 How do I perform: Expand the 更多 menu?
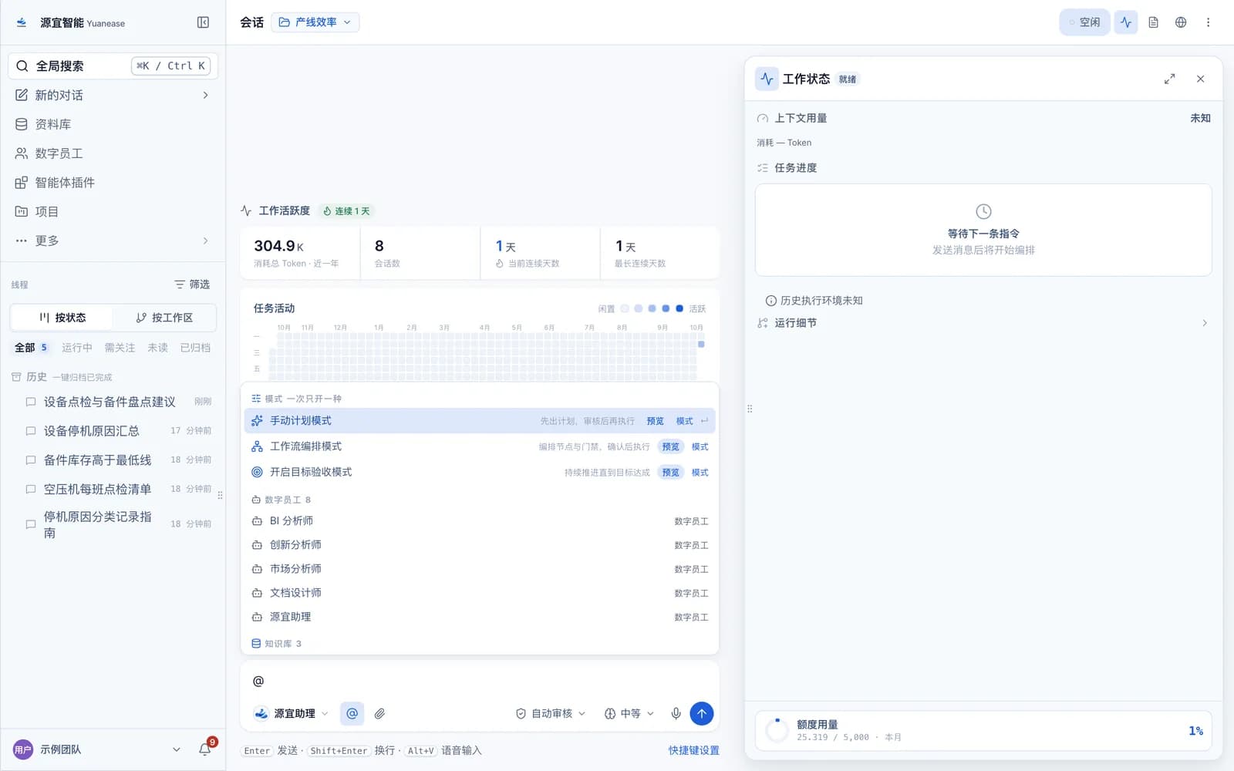click(113, 241)
